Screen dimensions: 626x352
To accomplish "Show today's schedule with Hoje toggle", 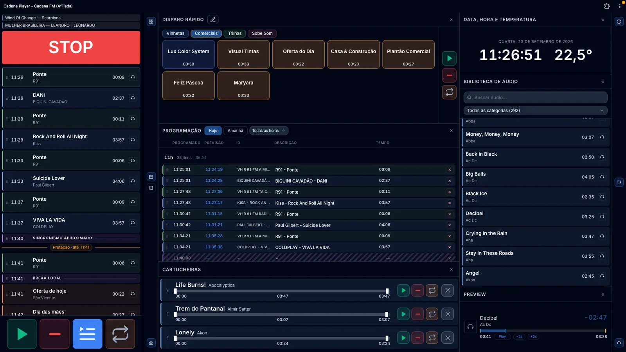I will pos(213,131).
